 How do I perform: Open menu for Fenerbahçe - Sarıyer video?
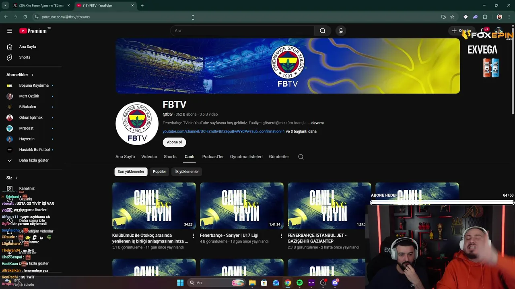pyautogui.click(x=281, y=236)
